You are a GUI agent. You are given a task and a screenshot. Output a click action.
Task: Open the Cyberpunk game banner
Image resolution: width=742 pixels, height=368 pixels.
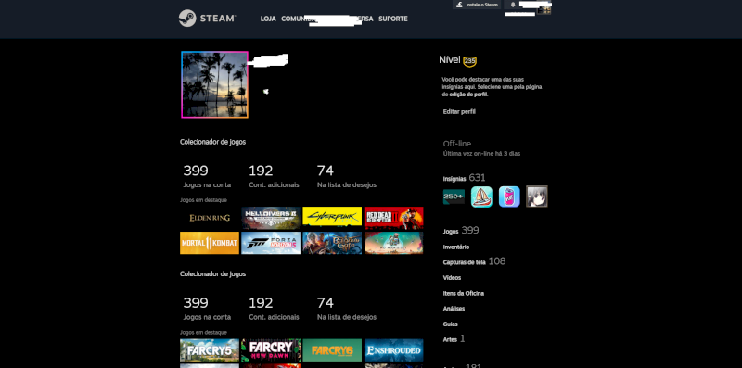click(332, 218)
